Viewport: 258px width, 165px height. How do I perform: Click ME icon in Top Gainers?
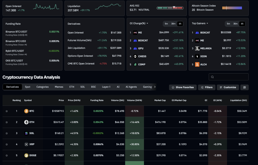tap(197, 40)
